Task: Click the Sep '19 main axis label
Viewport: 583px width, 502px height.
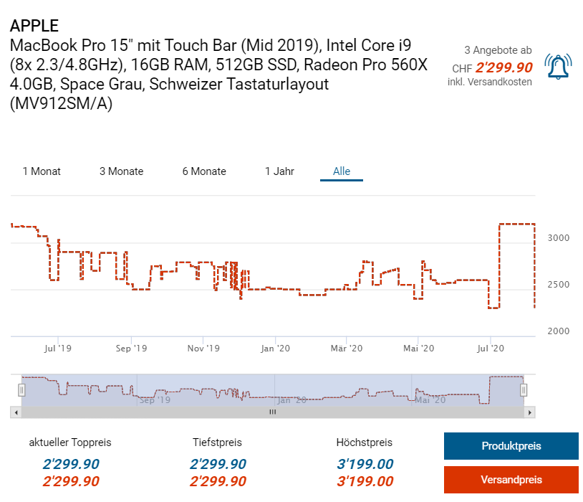Action: (x=131, y=349)
